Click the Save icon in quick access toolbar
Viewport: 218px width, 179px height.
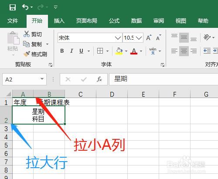tap(13, 7)
